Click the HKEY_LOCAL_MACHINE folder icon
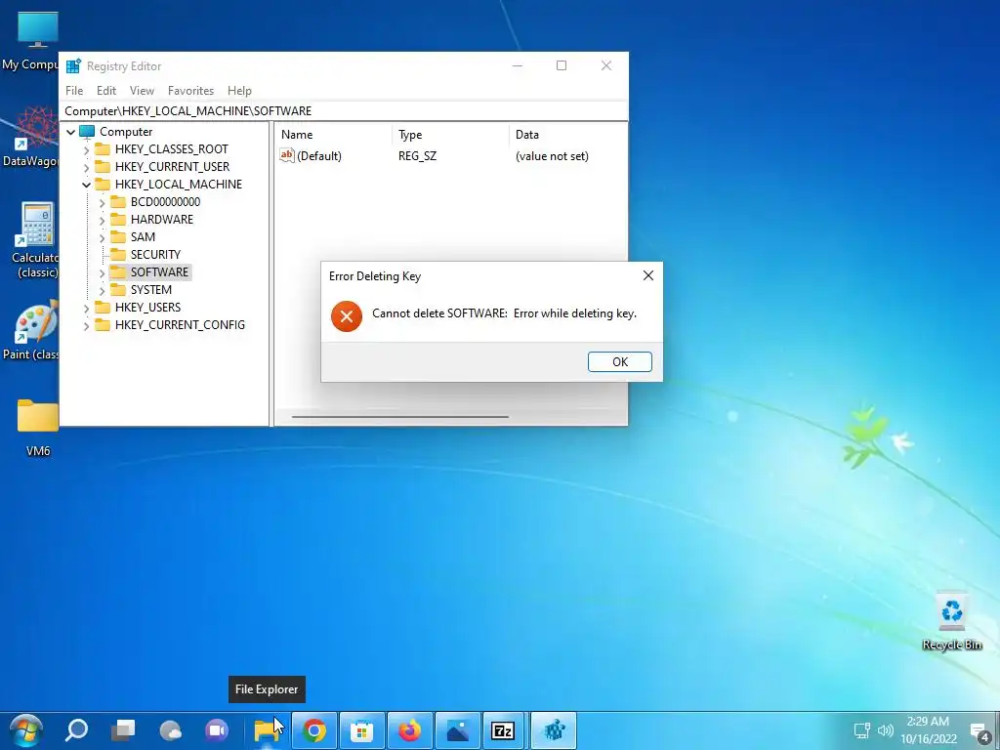1000x750 pixels. (x=102, y=185)
